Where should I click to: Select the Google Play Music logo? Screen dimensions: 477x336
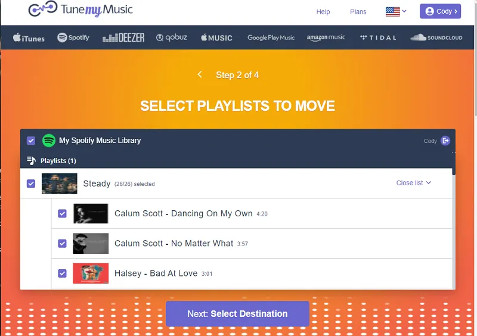coord(271,38)
